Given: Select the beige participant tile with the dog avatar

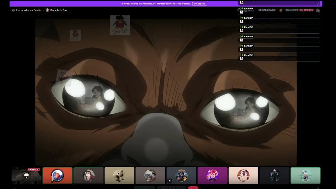Looking at the screenshot, I should [x=119, y=175].
